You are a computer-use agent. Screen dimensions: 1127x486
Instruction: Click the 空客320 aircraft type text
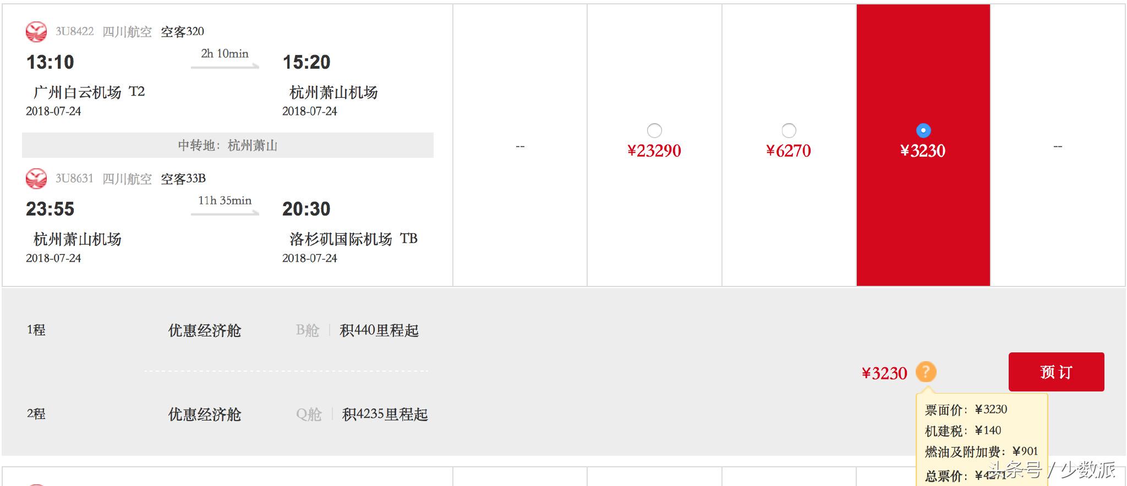coord(182,32)
